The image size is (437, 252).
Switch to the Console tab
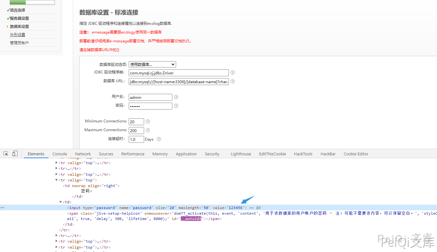coord(60,154)
